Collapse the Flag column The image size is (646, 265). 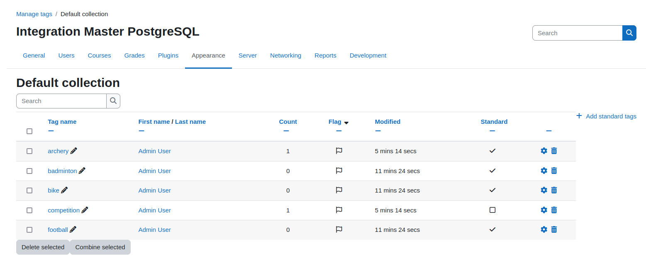click(x=339, y=131)
